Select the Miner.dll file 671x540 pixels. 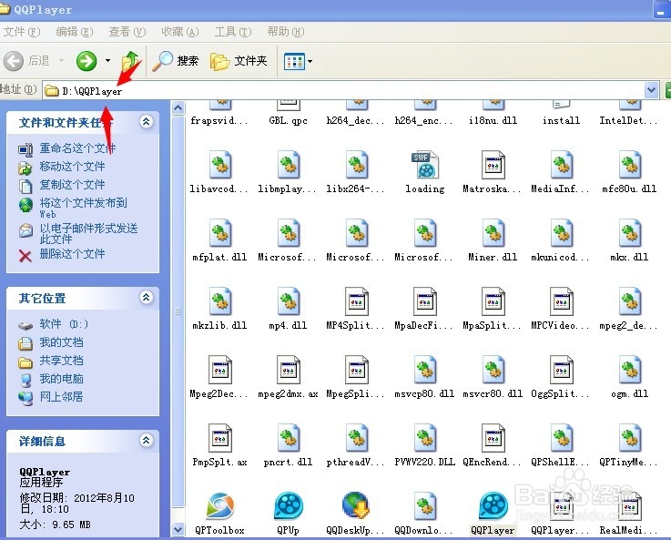click(493, 240)
